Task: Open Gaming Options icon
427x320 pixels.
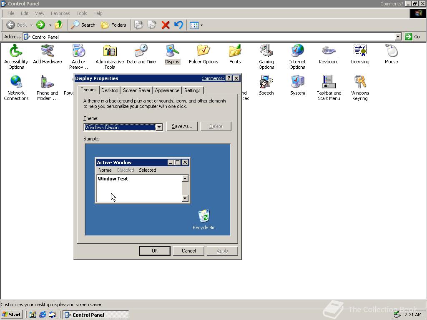Action: 266,57
